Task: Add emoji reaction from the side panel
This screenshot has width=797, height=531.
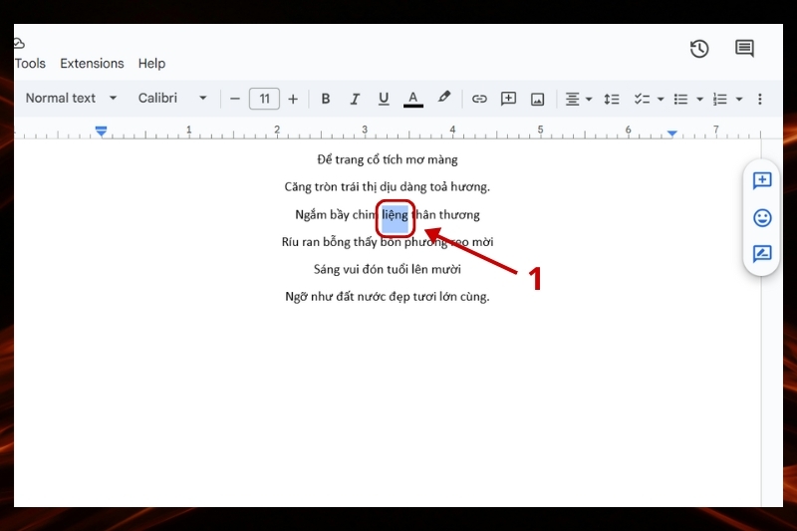Action: pyautogui.click(x=762, y=218)
